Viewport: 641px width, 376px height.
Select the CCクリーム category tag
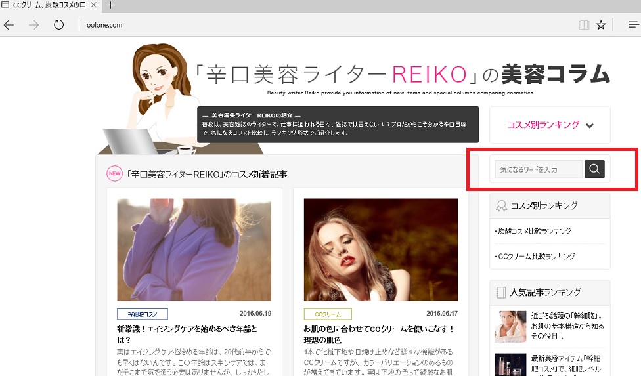[x=328, y=314]
